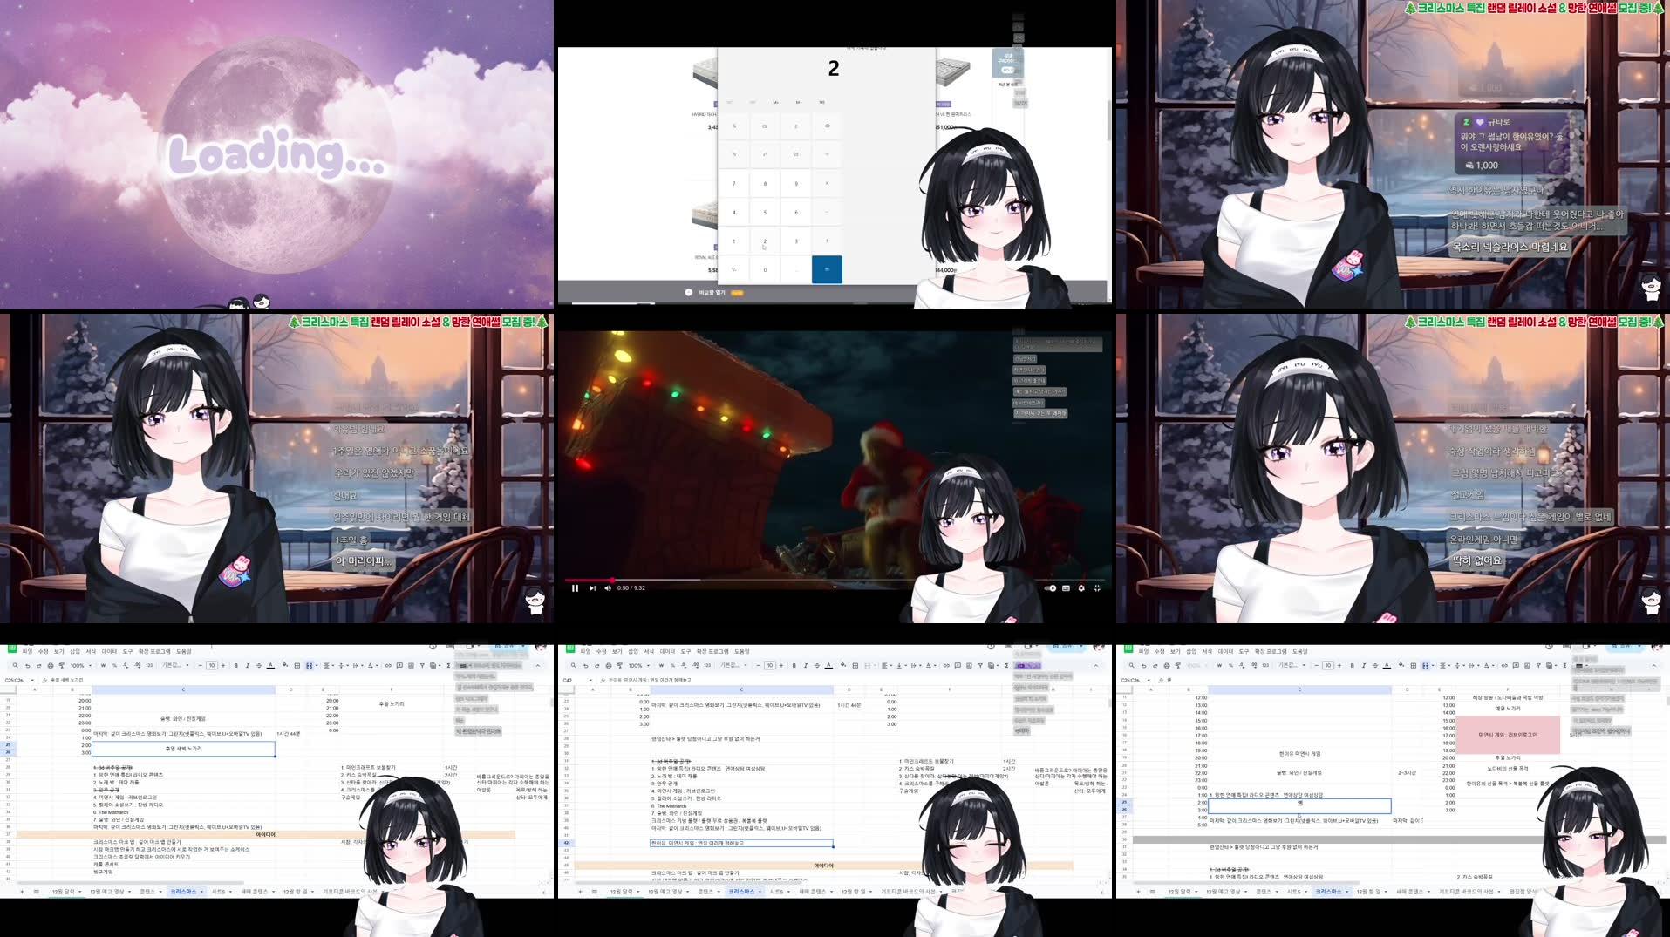Click the search icon in bottom-left spreadsheet toolbar
This screenshot has width=1670, height=937.
[x=15, y=665]
